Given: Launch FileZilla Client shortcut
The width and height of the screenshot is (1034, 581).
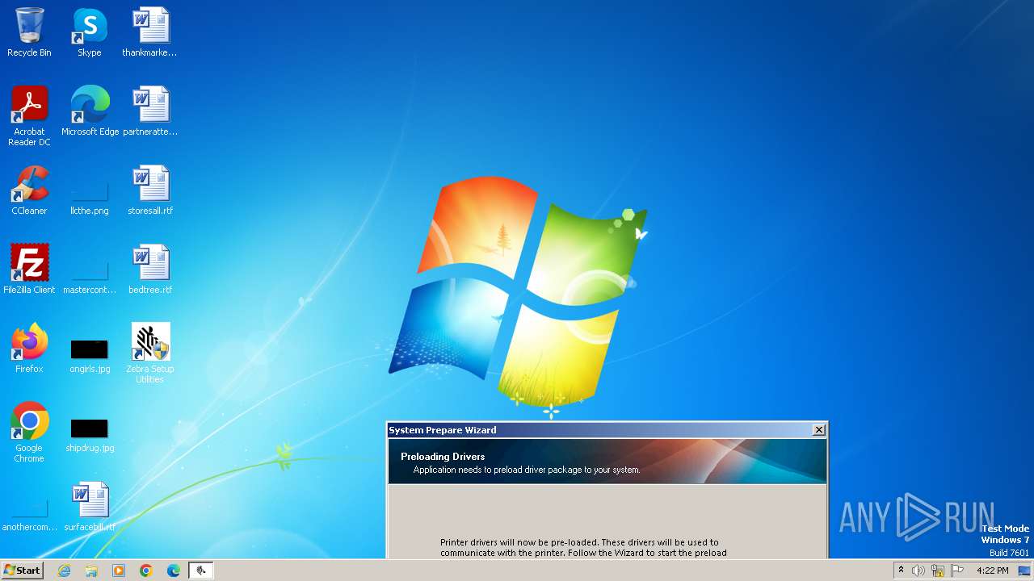Looking at the screenshot, I should [29, 270].
